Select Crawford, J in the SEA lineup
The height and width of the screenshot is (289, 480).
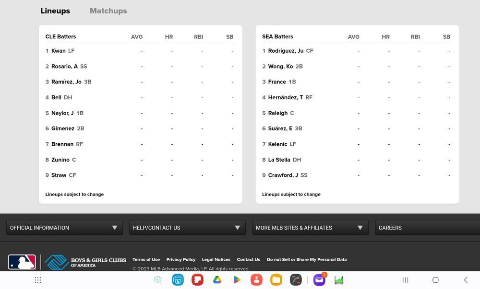tap(283, 175)
